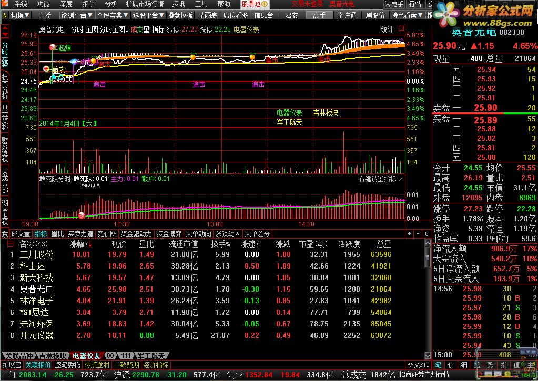Open the 系统 menu
Image resolution: width=538 pixels, height=381 pixels.
pyautogui.click(x=21, y=4)
